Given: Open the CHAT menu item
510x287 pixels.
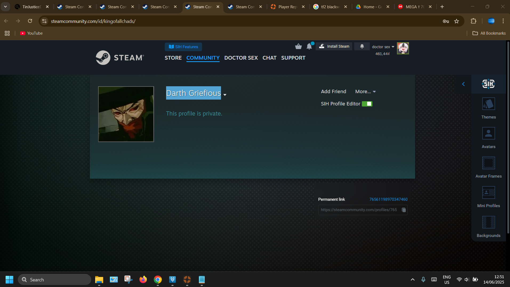Looking at the screenshot, I should (x=270, y=58).
